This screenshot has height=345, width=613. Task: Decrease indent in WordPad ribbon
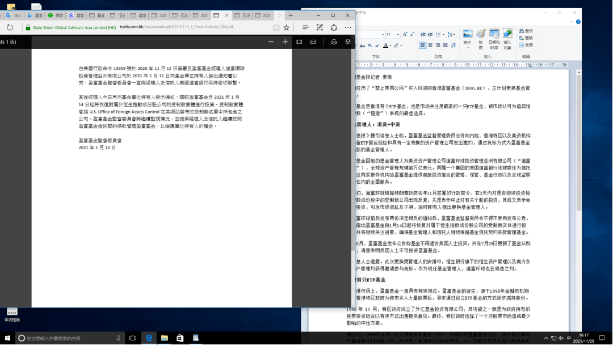click(423, 35)
